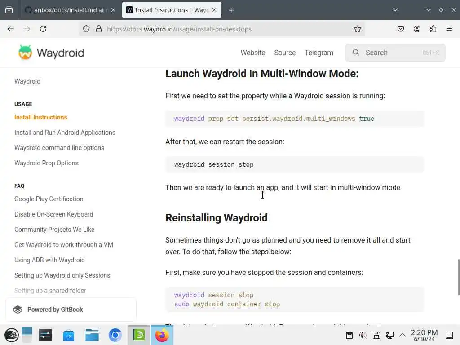Viewport: 460px width, 345px height.
Task: Select the Install Instructions | Waydroid tab
Action: click(172, 10)
